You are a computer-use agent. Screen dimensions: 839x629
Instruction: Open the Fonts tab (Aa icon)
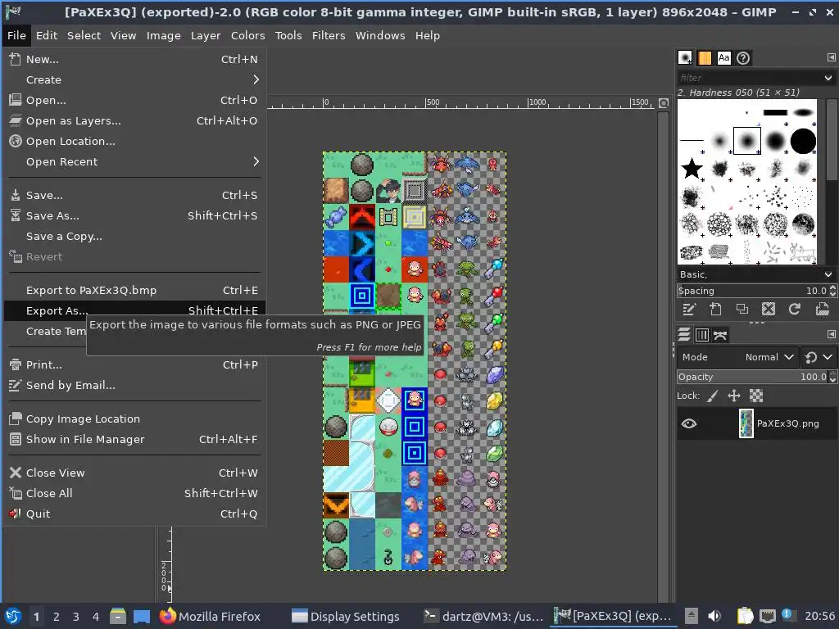(724, 58)
